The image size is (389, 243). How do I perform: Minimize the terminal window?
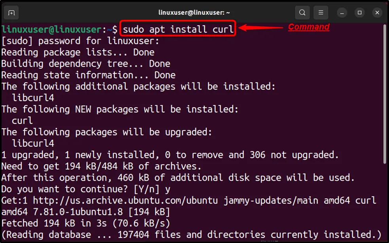click(x=342, y=13)
